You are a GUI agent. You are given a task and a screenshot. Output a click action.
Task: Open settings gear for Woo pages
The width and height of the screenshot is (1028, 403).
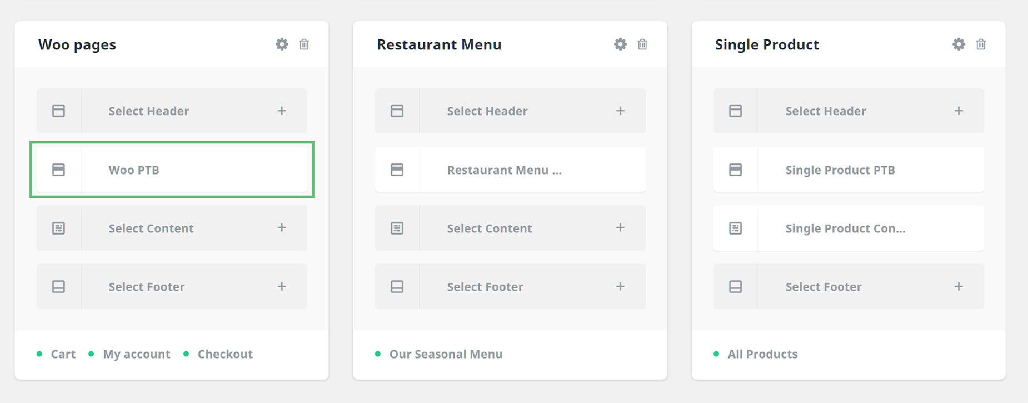tap(282, 44)
